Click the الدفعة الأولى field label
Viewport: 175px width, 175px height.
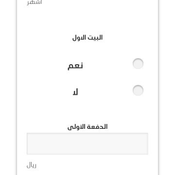87,127
